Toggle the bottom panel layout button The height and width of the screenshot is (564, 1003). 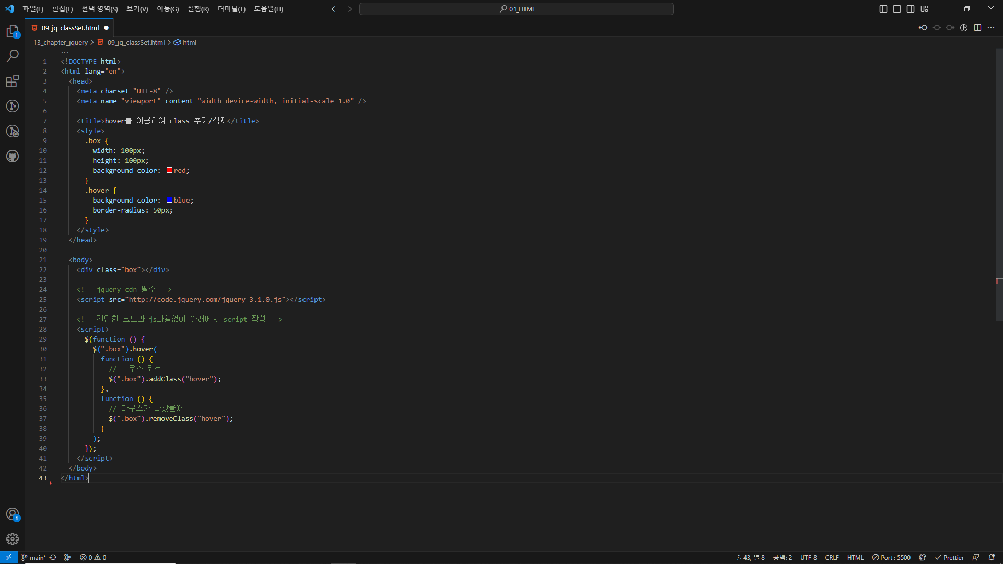[x=897, y=9]
